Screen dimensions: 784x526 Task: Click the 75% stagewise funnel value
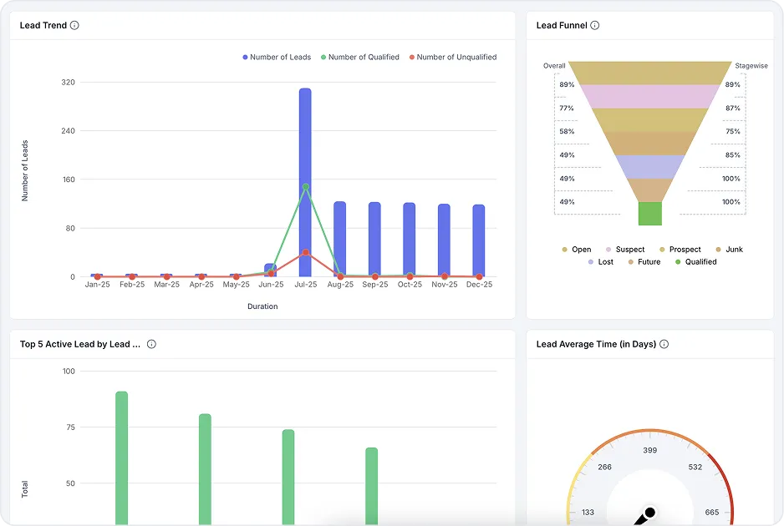732,131
